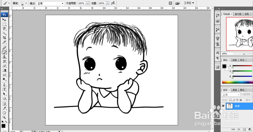Toggle lock all
The image size is (253, 132).
[241, 100]
